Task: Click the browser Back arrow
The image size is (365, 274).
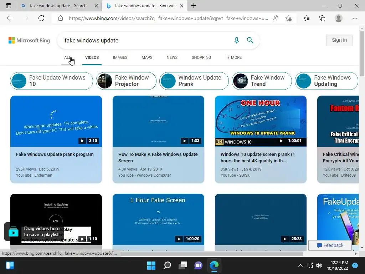Action: 10,18
